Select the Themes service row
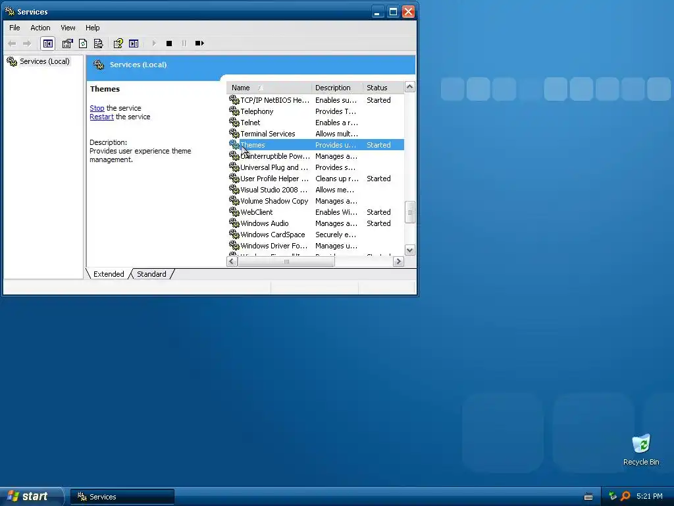The width and height of the screenshot is (674, 506). pos(315,145)
